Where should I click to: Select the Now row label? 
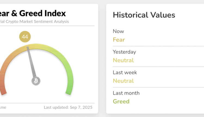click(x=118, y=32)
